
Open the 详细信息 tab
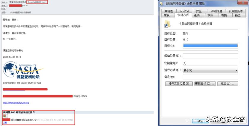pyautogui.click(x=216, y=11)
